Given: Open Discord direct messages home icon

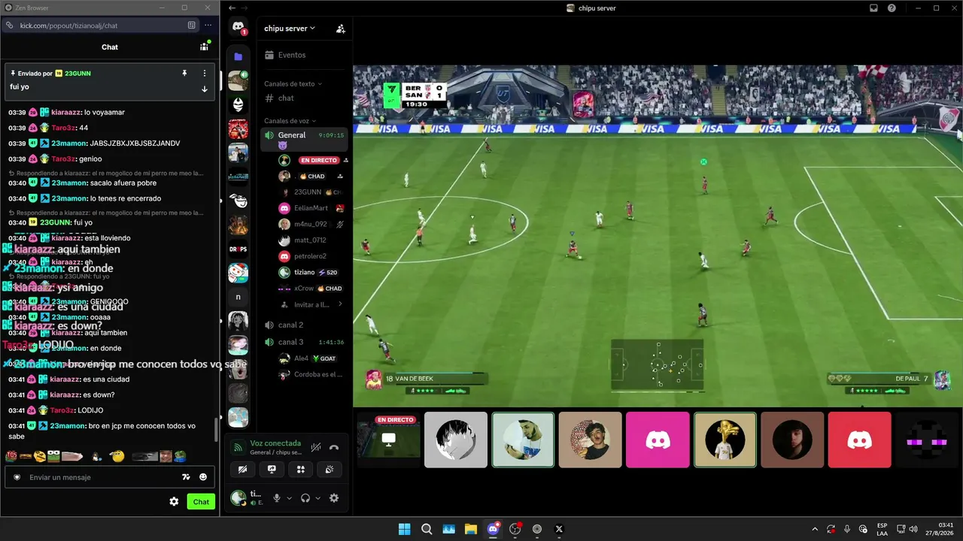Looking at the screenshot, I should point(238,27).
